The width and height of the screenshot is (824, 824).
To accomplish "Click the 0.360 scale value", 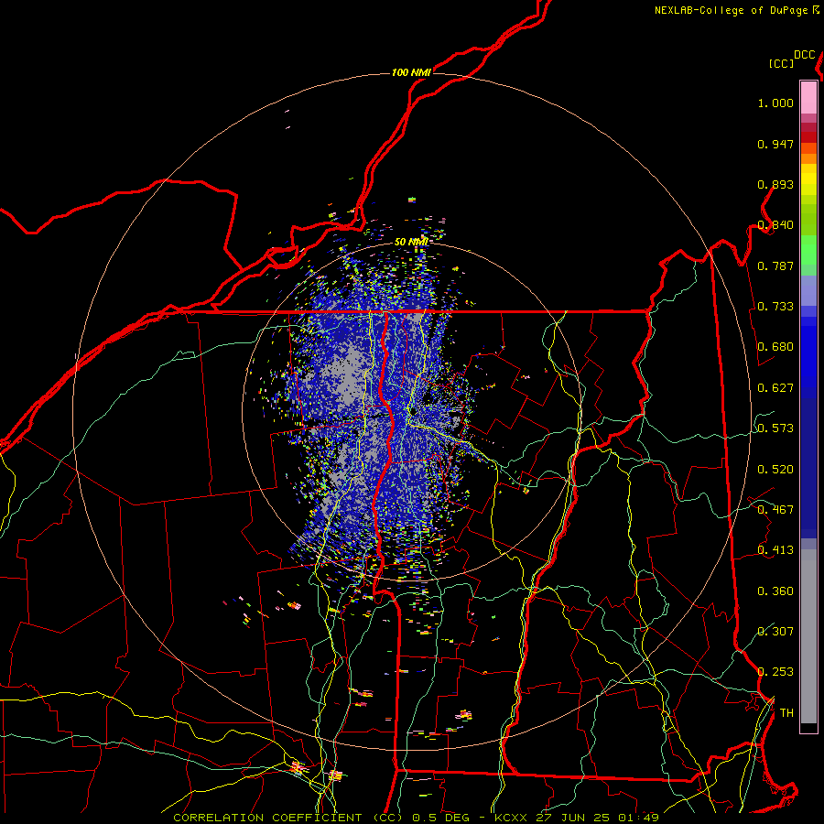I will [x=775, y=591].
